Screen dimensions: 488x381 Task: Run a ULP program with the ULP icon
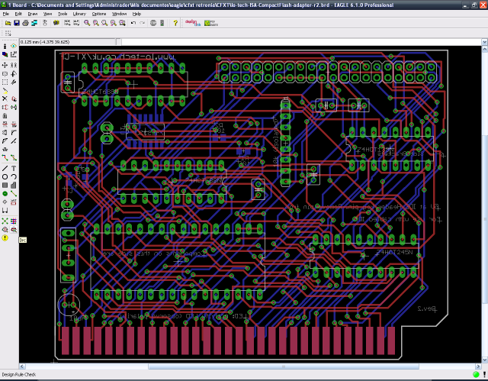point(76,23)
